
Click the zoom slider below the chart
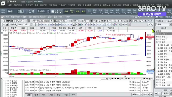pyautogui.click(x=138, y=78)
